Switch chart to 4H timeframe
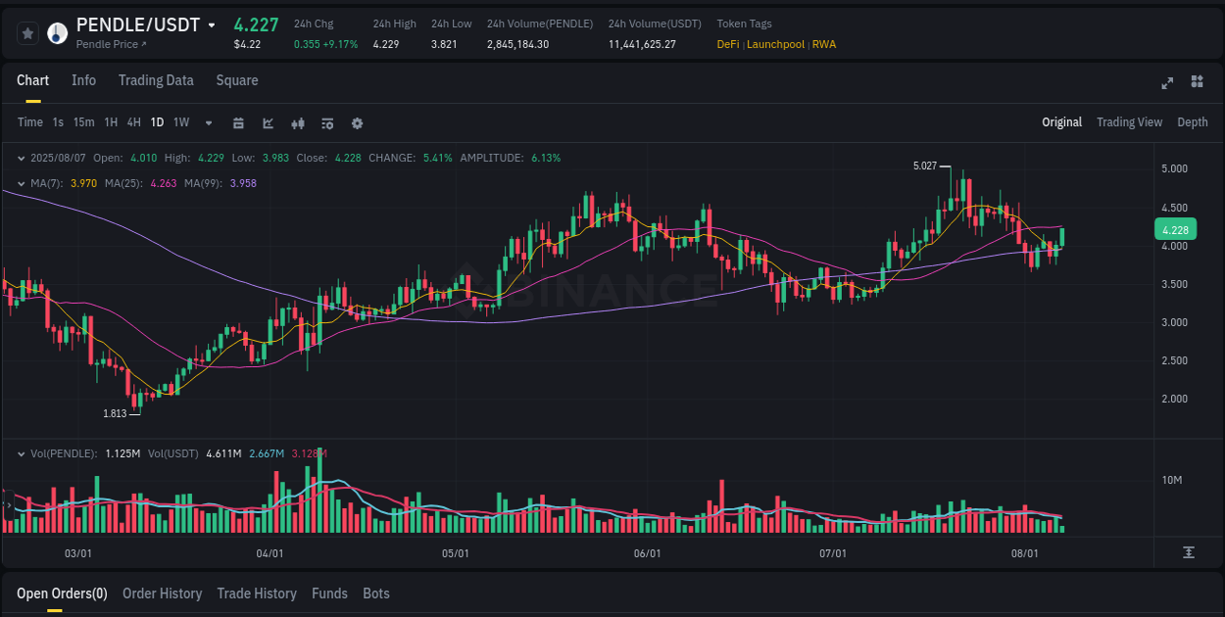Viewport: 1225px width, 617px height. pyautogui.click(x=133, y=122)
